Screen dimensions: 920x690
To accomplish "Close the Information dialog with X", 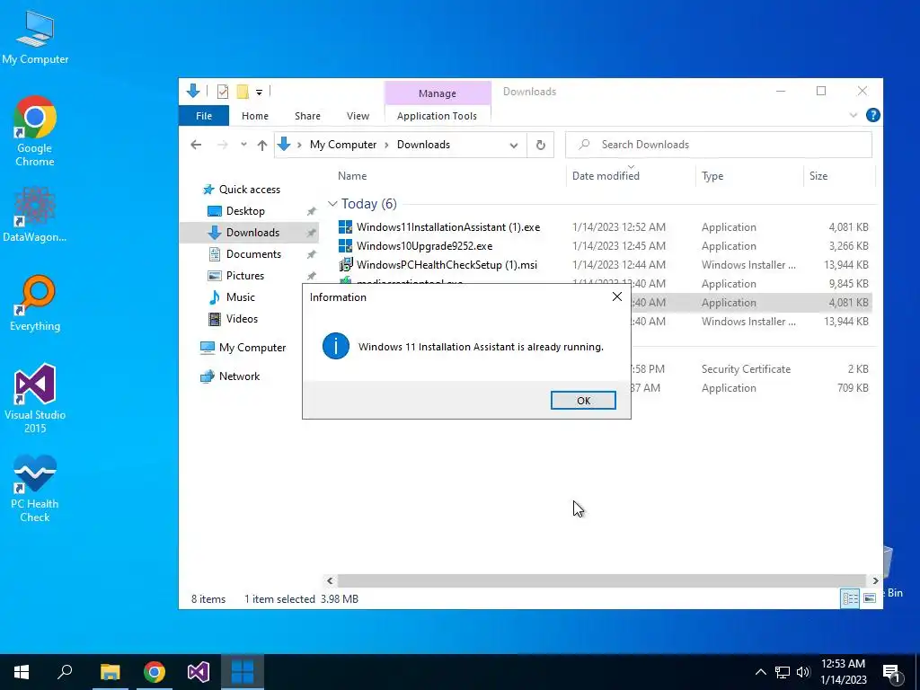I will 616,296.
